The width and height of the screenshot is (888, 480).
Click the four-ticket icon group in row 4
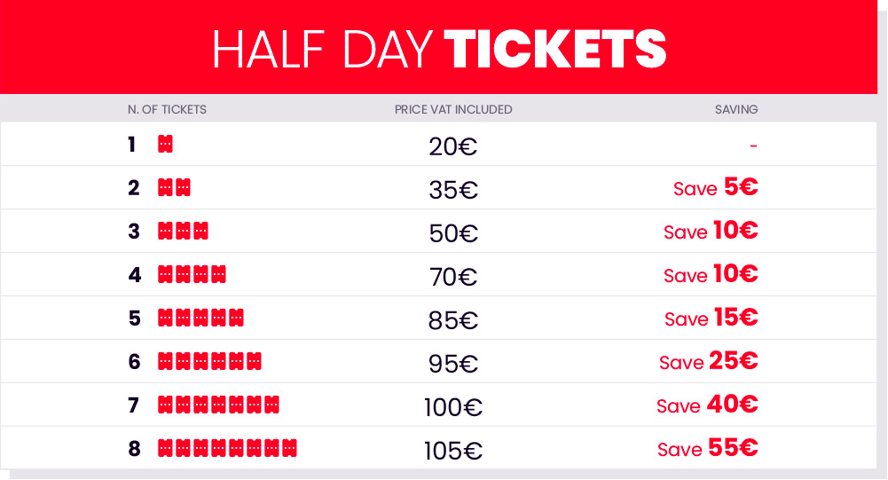pos(192,274)
